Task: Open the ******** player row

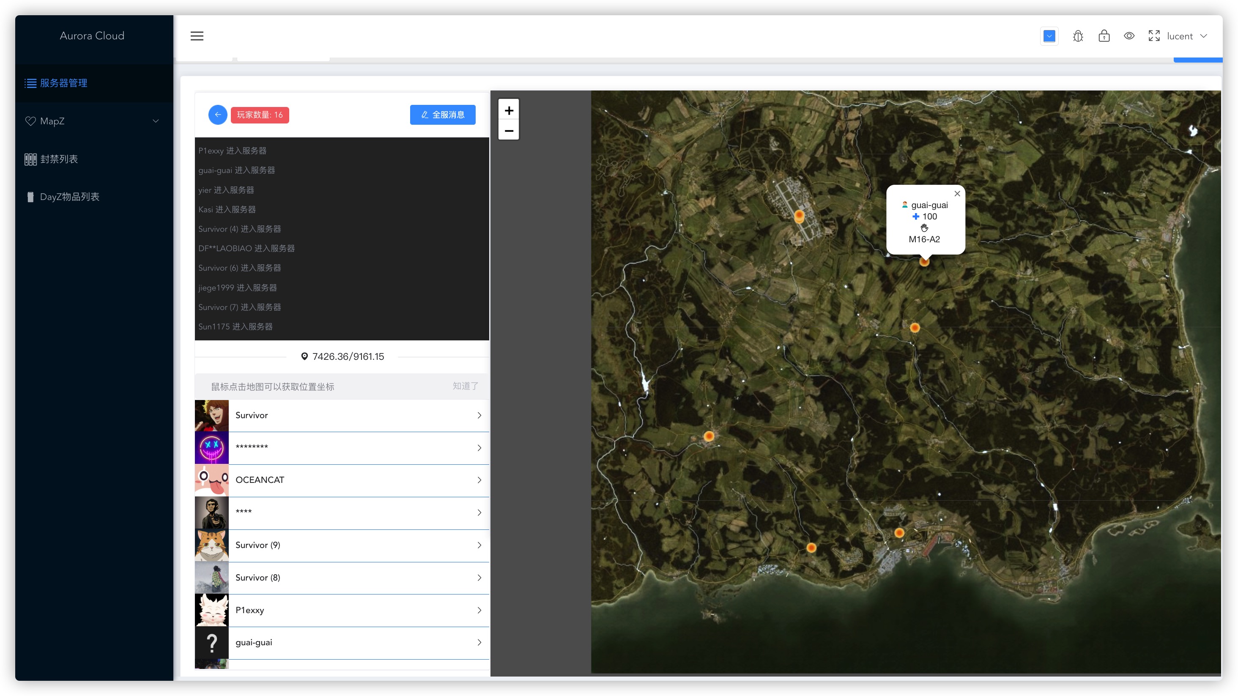Action: click(342, 447)
